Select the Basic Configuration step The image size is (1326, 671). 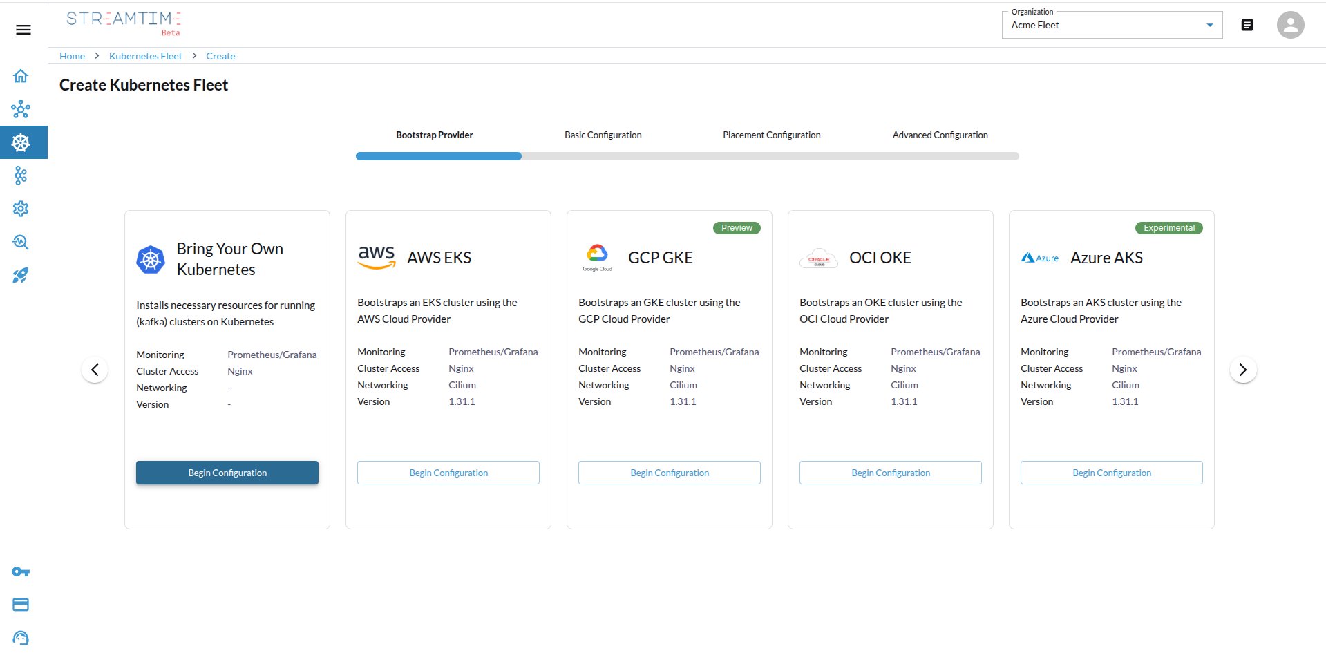click(603, 135)
